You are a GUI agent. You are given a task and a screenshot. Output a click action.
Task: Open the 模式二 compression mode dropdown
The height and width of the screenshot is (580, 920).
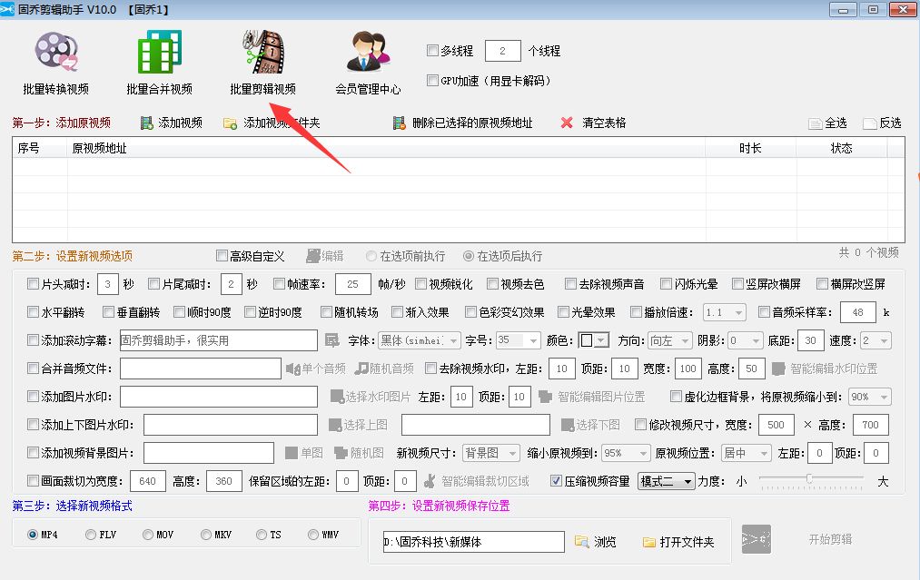pyautogui.click(x=666, y=481)
